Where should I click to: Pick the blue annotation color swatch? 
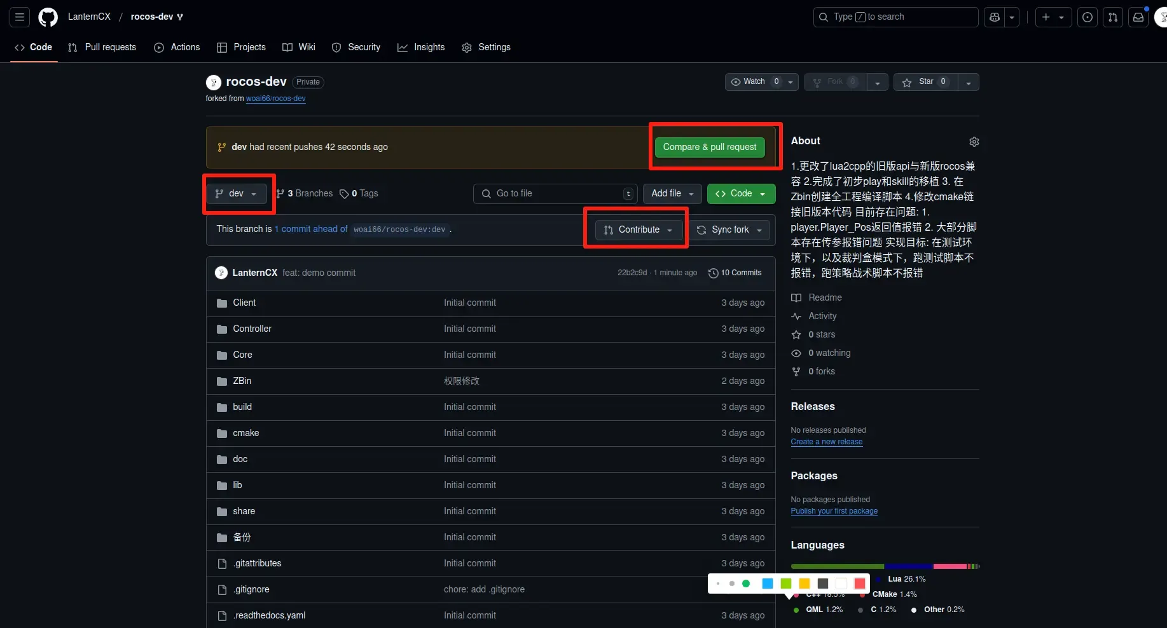click(x=768, y=584)
